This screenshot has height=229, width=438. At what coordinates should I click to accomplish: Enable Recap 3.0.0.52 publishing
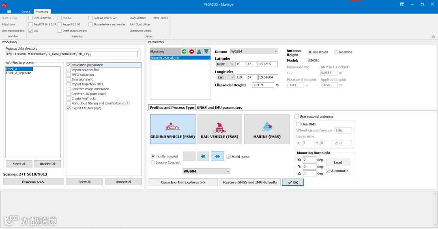(x=60, y=24)
